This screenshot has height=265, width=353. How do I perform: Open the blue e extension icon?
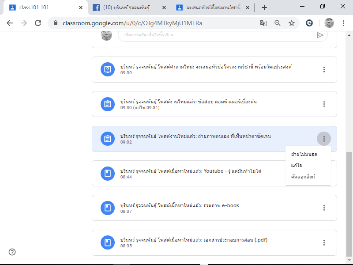point(309,23)
